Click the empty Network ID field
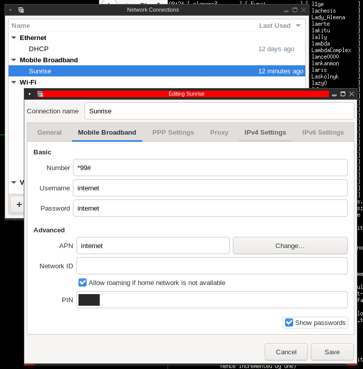The height and width of the screenshot is (369, 363). click(212, 266)
